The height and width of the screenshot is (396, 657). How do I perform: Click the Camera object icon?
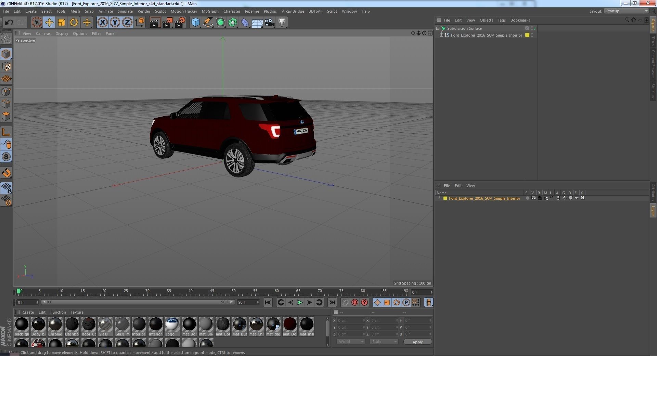coord(269,23)
